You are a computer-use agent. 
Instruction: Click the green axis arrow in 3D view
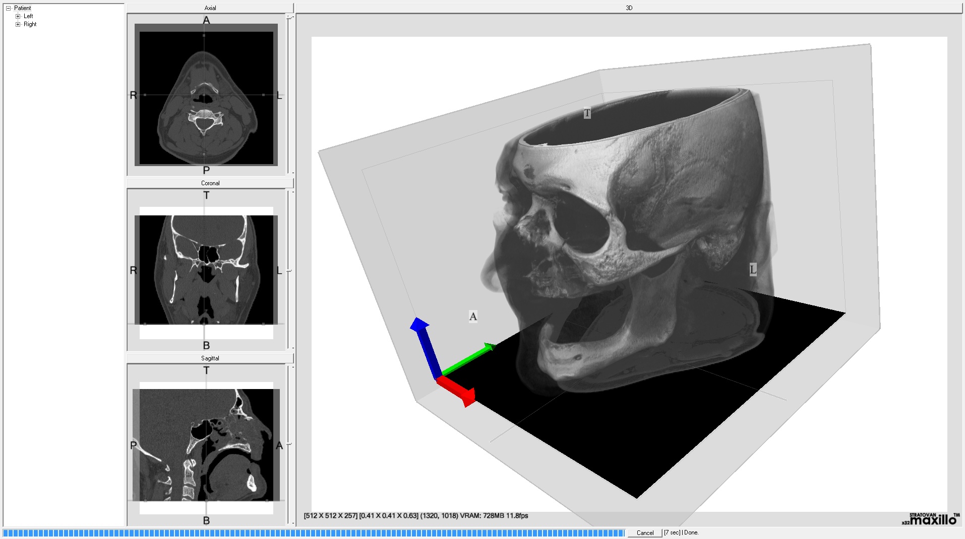coord(469,359)
